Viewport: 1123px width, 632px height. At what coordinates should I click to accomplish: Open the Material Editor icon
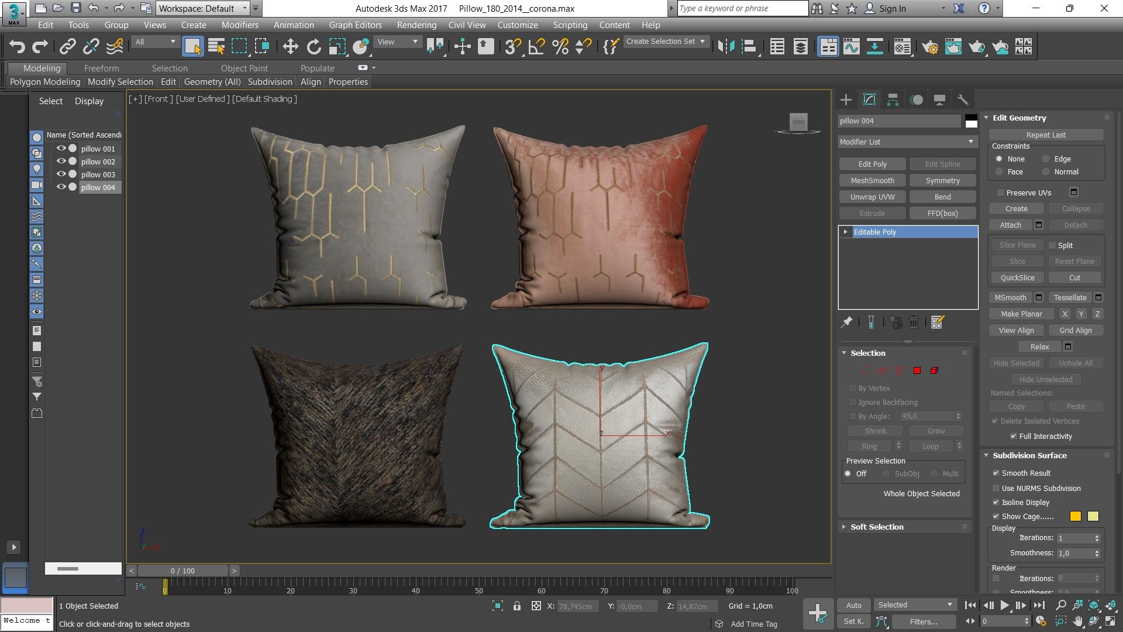tap(902, 47)
